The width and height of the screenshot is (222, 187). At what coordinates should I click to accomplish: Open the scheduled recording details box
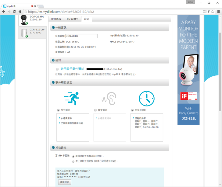click(x=147, y=127)
